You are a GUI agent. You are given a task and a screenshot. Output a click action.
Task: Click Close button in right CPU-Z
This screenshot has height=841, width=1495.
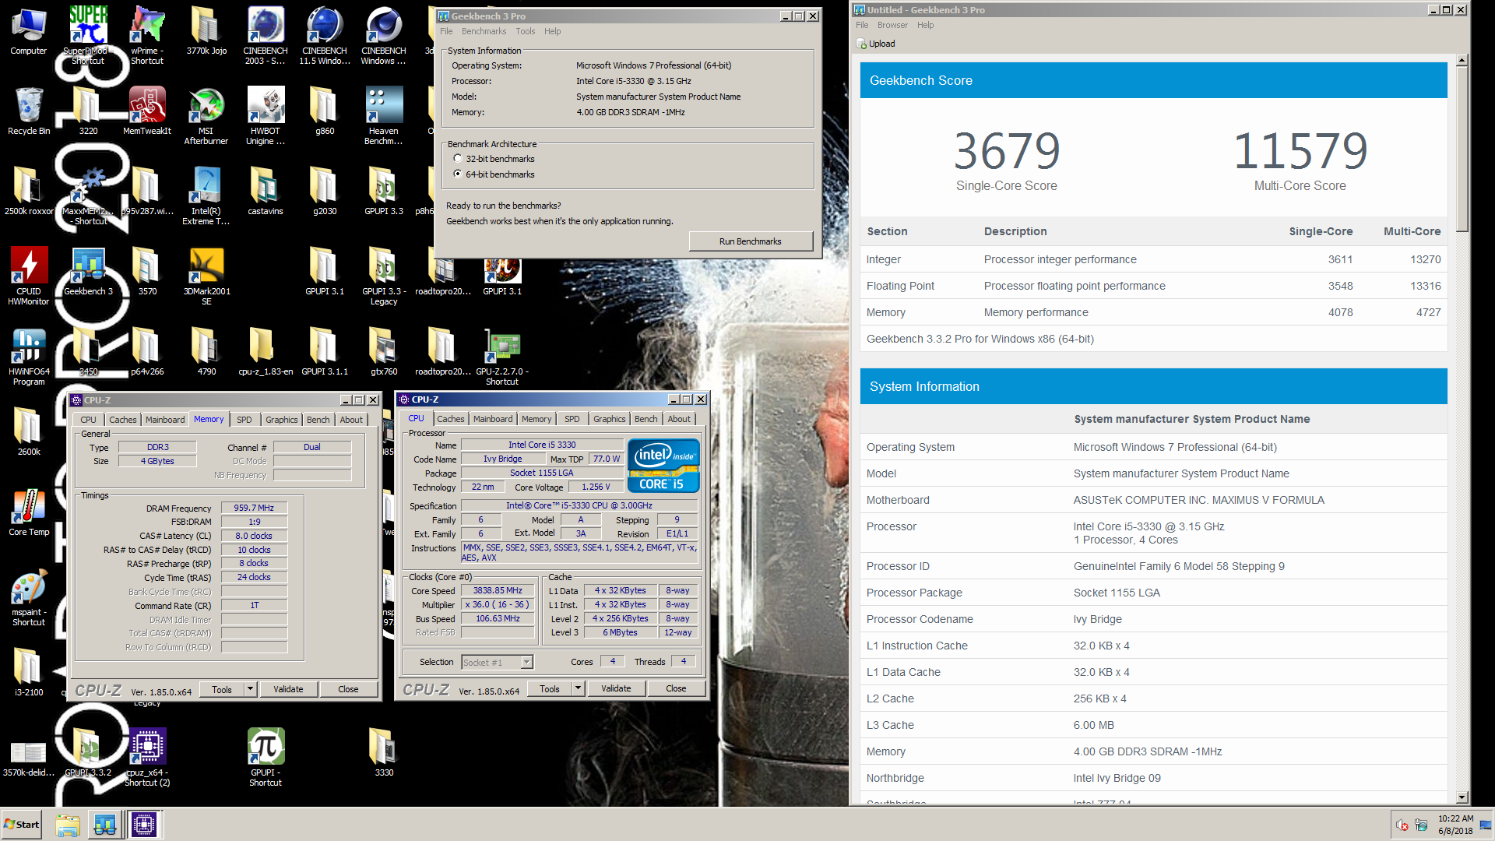[x=676, y=688]
